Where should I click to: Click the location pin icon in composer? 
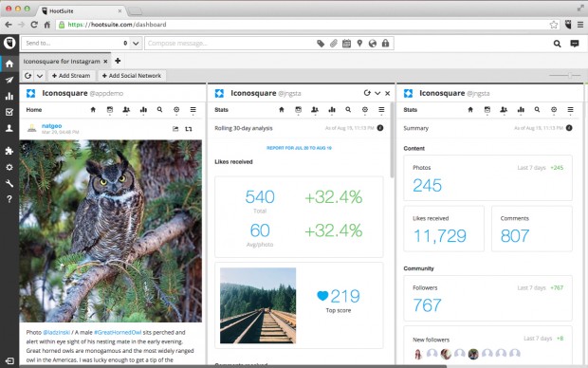[x=359, y=44]
